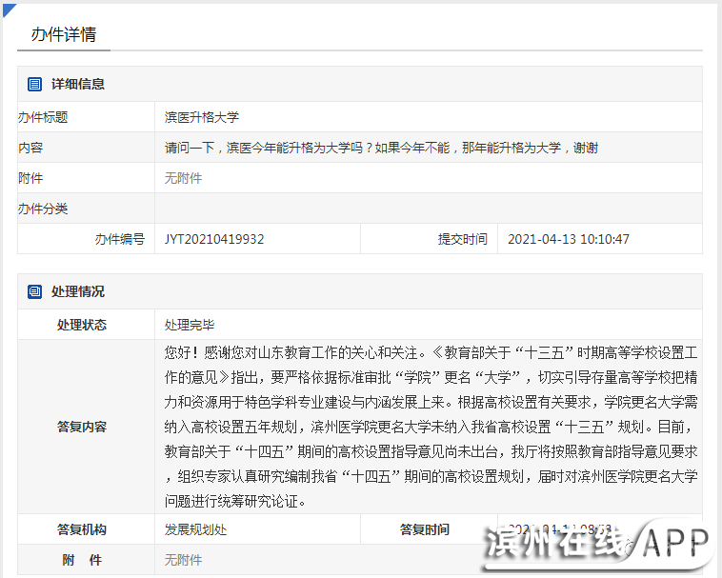Click the 发展规划处 reply agency value
This screenshot has height=578, width=722.
pyautogui.click(x=196, y=529)
